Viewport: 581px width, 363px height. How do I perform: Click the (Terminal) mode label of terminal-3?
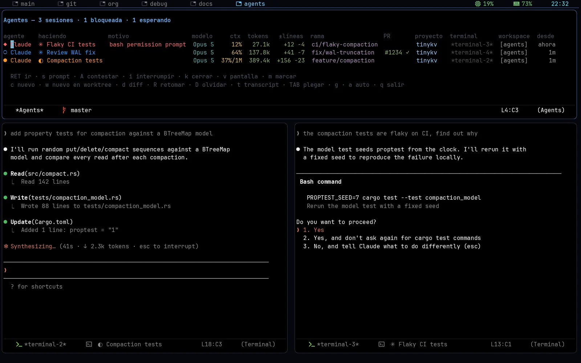(x=548, y=344)
